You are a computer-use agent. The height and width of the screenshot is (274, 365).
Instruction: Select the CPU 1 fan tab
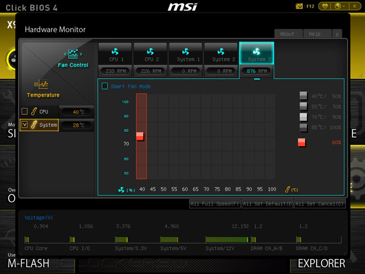[115, 54]
